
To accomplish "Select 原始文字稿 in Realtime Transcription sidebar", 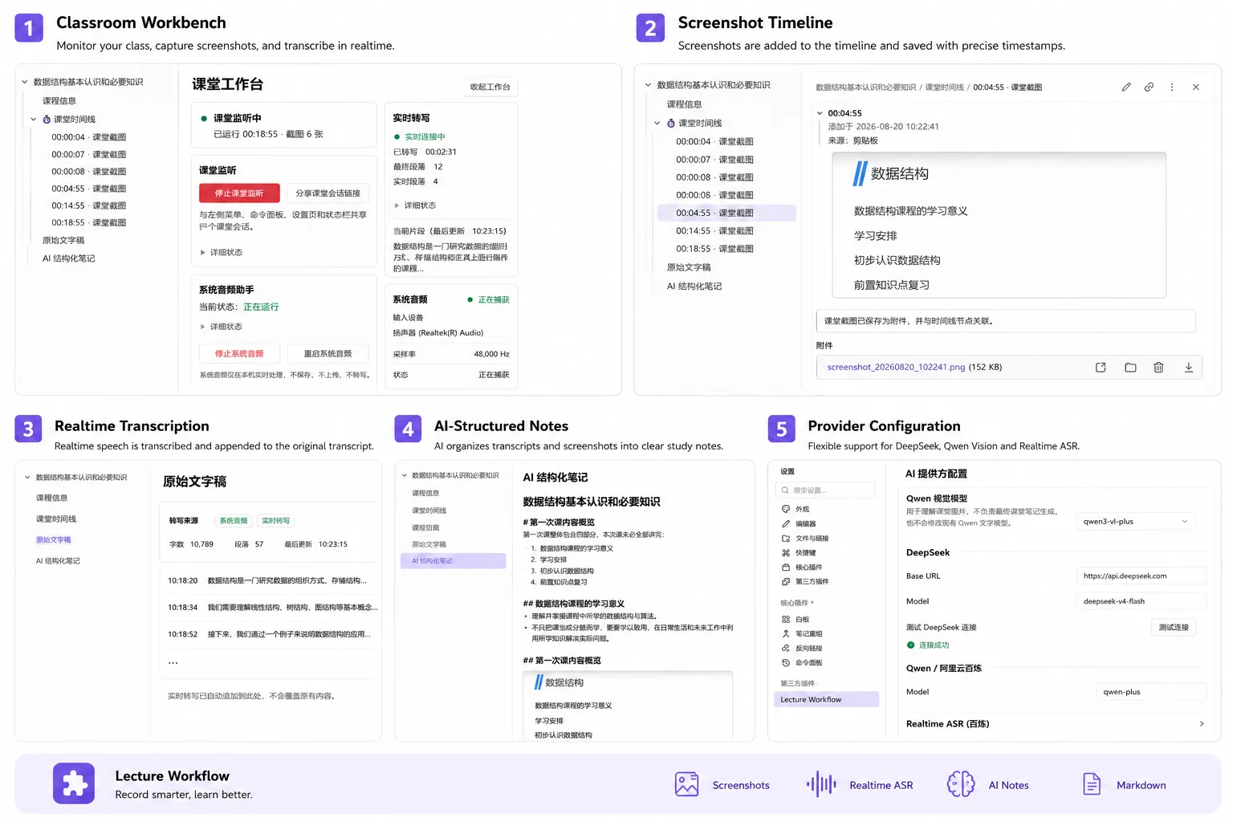I will [x=54, y=539].
